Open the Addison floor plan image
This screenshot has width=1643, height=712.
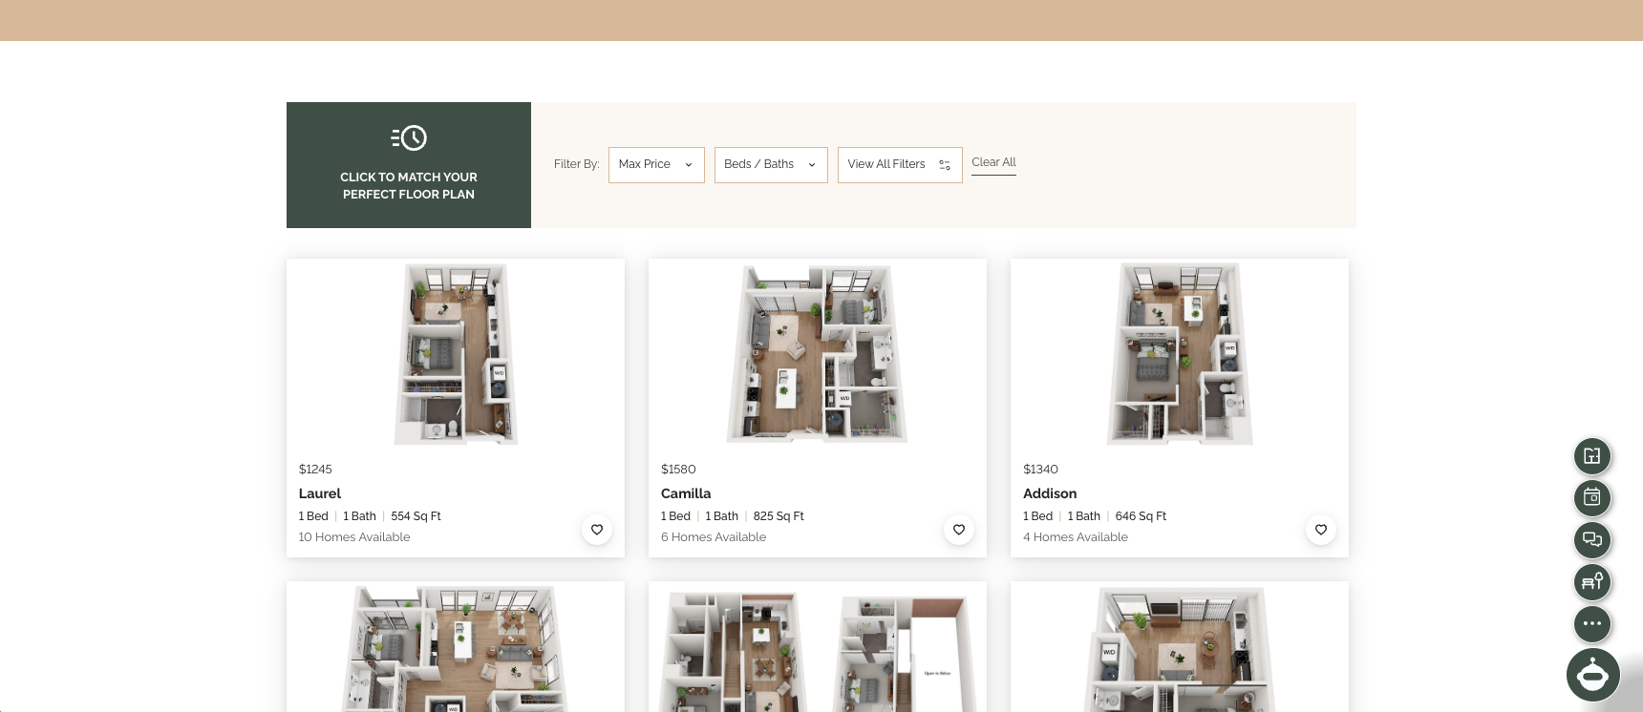coord(1180,354)
